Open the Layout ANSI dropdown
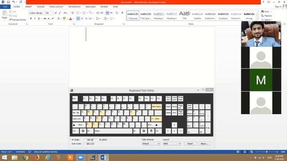This screenshot has width=287, height=161. click(x=172, y=144)
